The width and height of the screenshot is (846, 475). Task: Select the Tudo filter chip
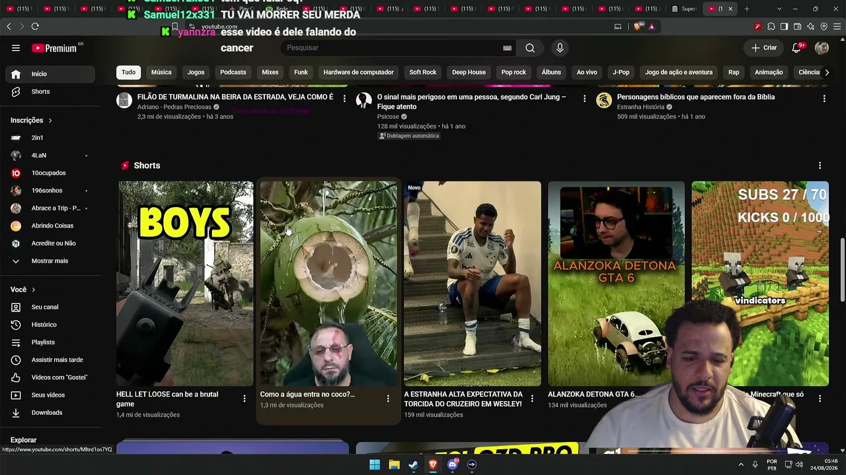pos(128,72)
